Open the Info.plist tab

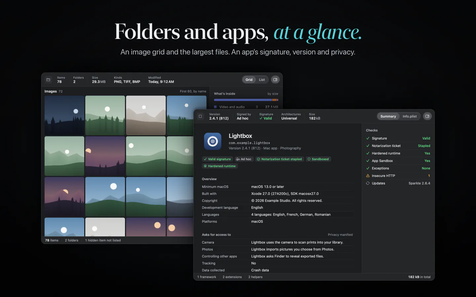(x=410, y=116)
